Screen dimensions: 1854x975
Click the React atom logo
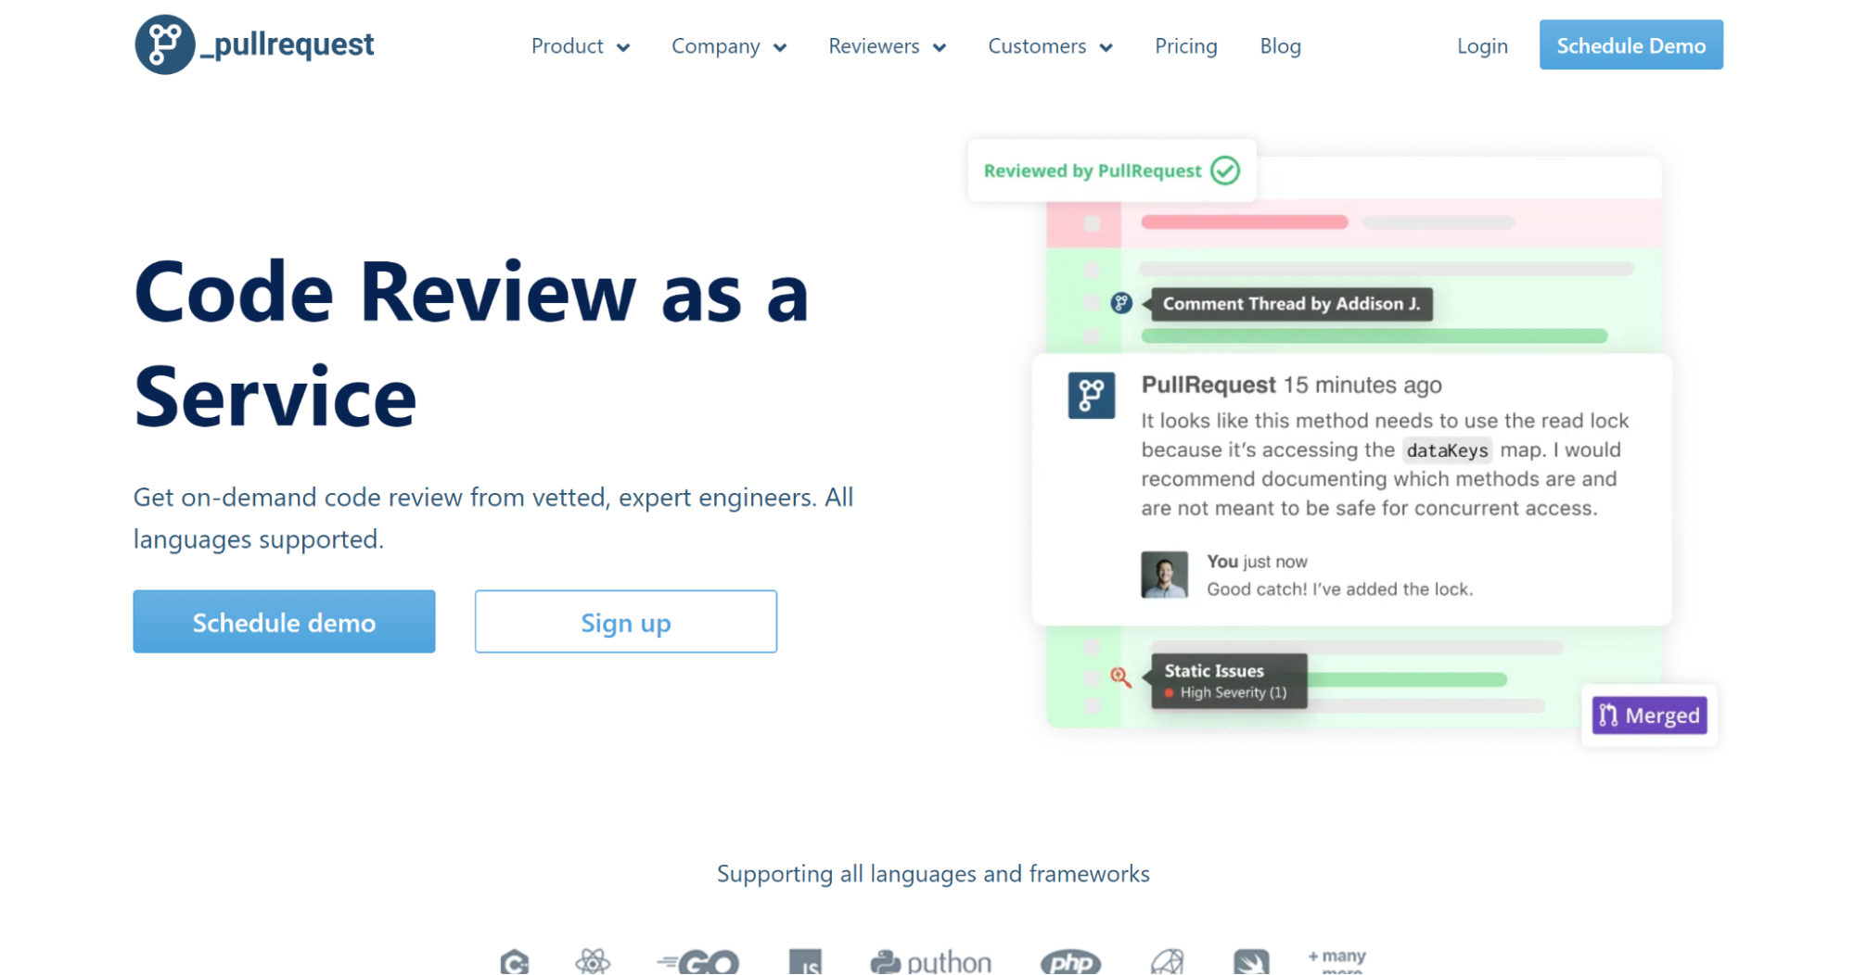[592, 962]
